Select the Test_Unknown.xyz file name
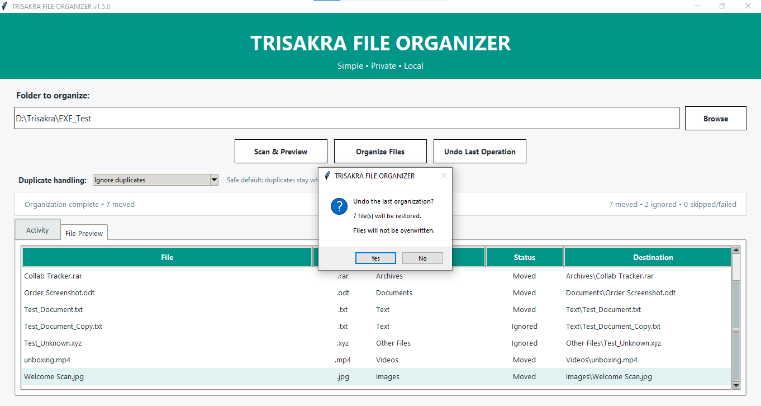Image resolution: width=761 pixels, height=406 pixels. tap(53, 343)
